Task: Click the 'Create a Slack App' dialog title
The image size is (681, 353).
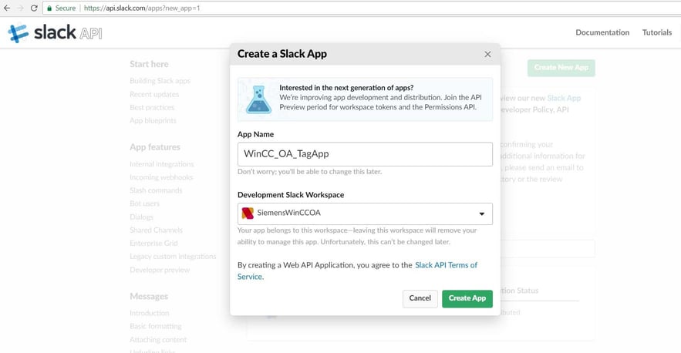Action: click(282, 54)
